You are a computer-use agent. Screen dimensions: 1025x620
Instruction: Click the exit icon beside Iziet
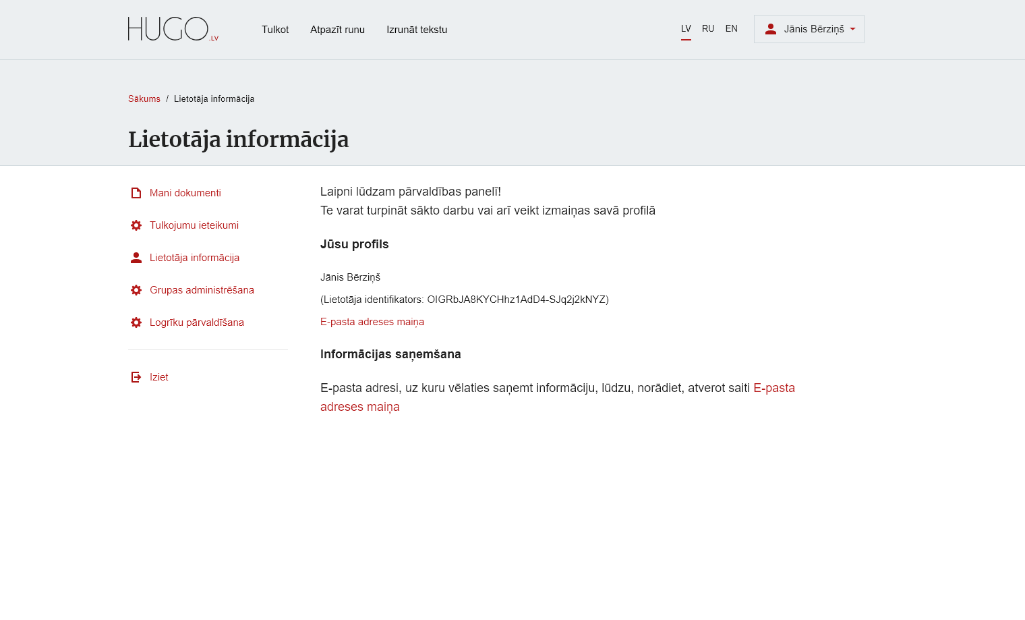136,377
